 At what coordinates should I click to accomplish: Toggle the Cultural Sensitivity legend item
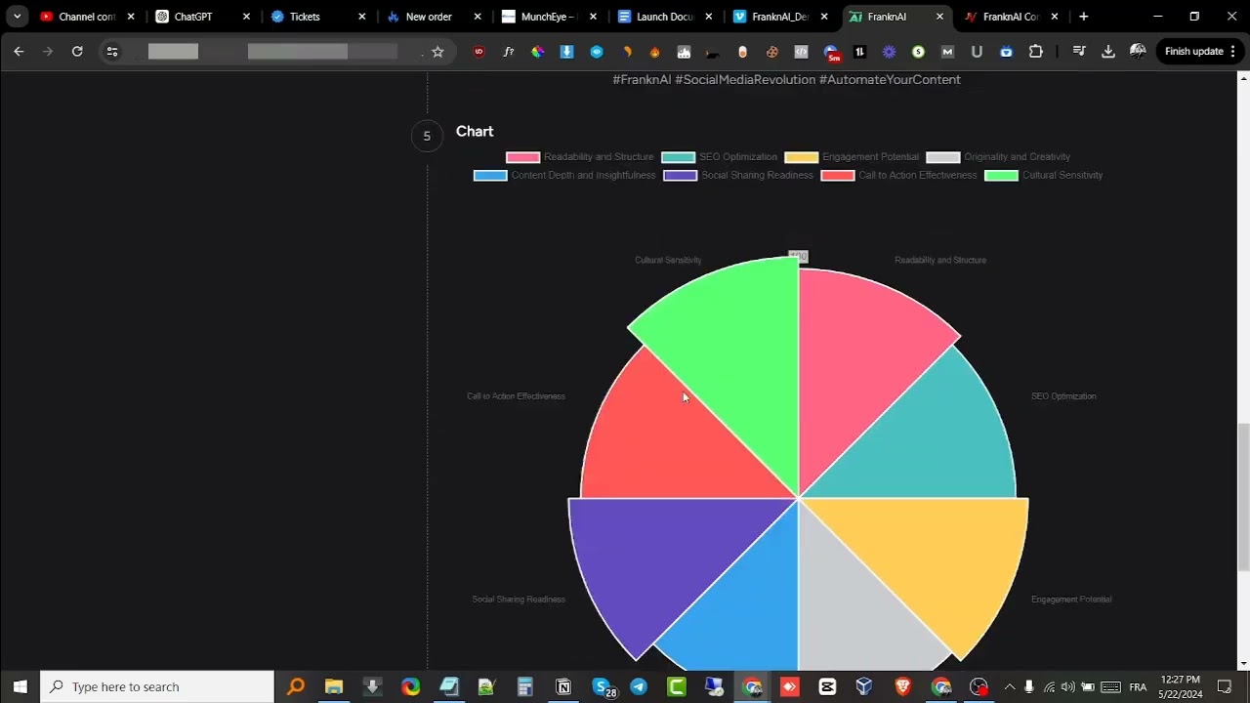click(1043, 176)
